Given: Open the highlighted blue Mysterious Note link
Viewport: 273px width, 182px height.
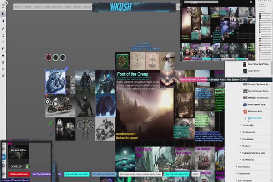Looking at the screenshot, I should [255, 118].
